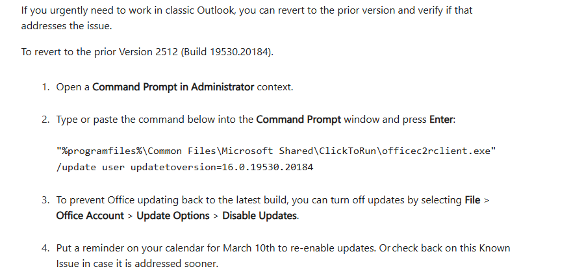
Task: Click the bold 'Office Account' text
Action: point(90,216)
